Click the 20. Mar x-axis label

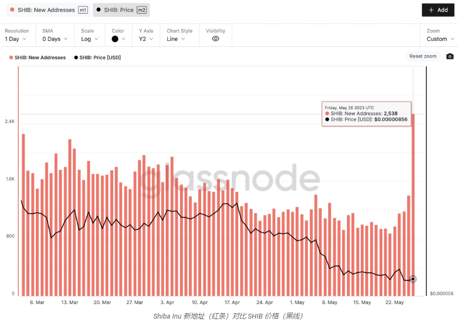(x=102, y=302)
